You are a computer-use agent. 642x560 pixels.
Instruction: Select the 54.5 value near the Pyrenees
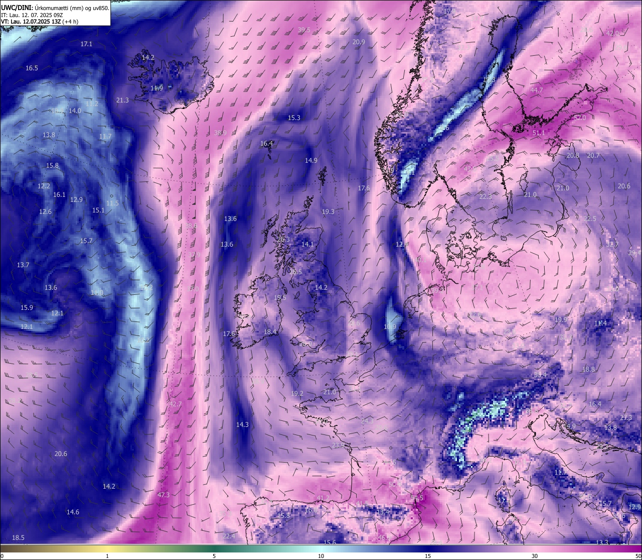(x=417, y=498)
